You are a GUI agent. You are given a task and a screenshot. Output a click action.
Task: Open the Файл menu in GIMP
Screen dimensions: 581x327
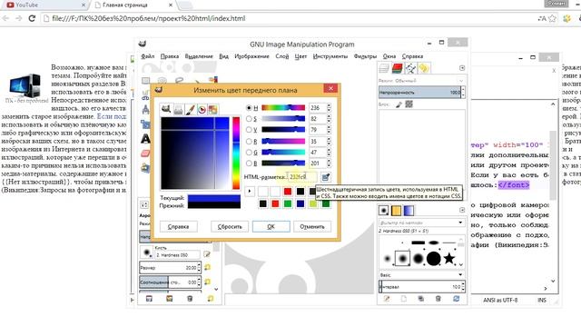pyautogui.click(x=147, y=56)
